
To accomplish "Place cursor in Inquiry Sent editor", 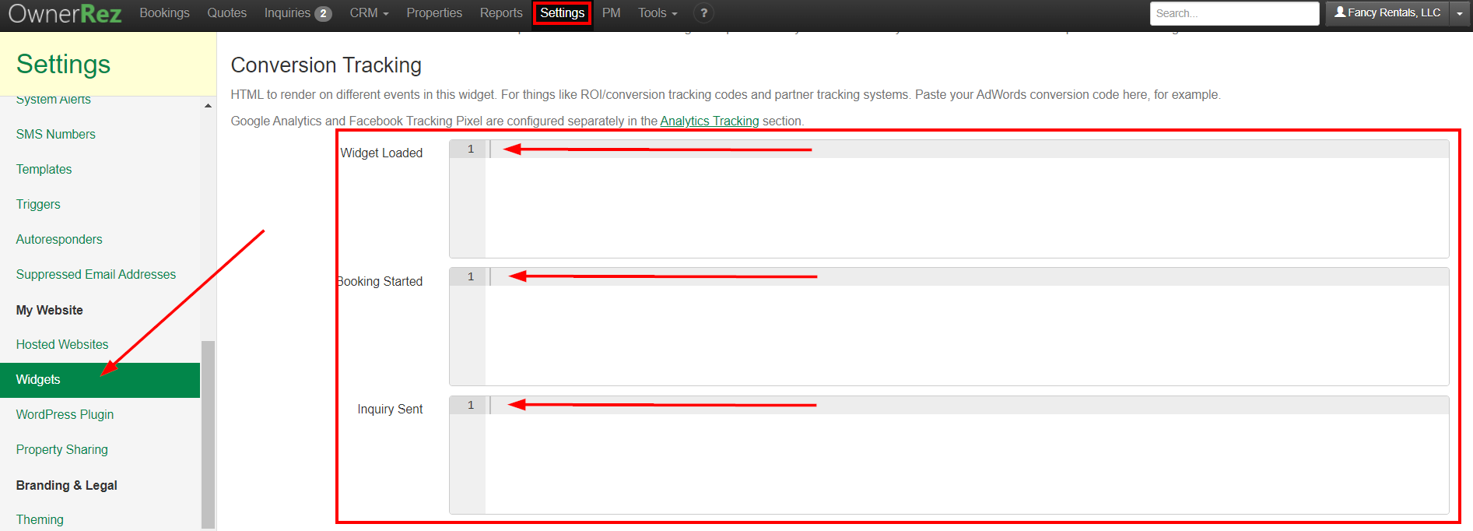I will coord(965,459).
